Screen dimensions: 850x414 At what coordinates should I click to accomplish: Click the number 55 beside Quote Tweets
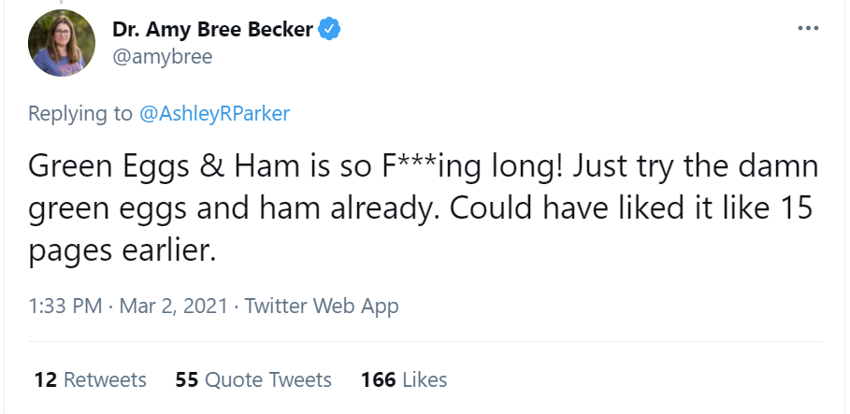(186, 379)
